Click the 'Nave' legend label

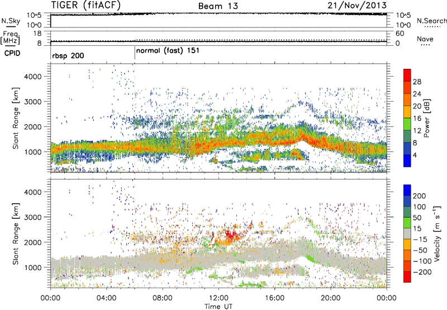click(425, 39)
